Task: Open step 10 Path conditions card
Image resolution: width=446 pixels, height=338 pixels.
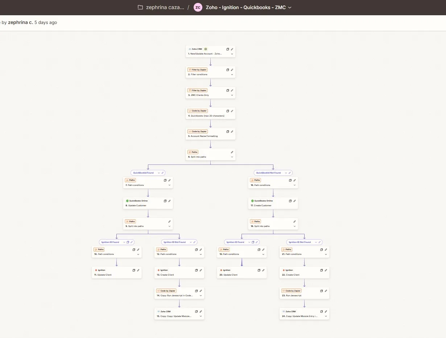Action: [x=116, y=252]
